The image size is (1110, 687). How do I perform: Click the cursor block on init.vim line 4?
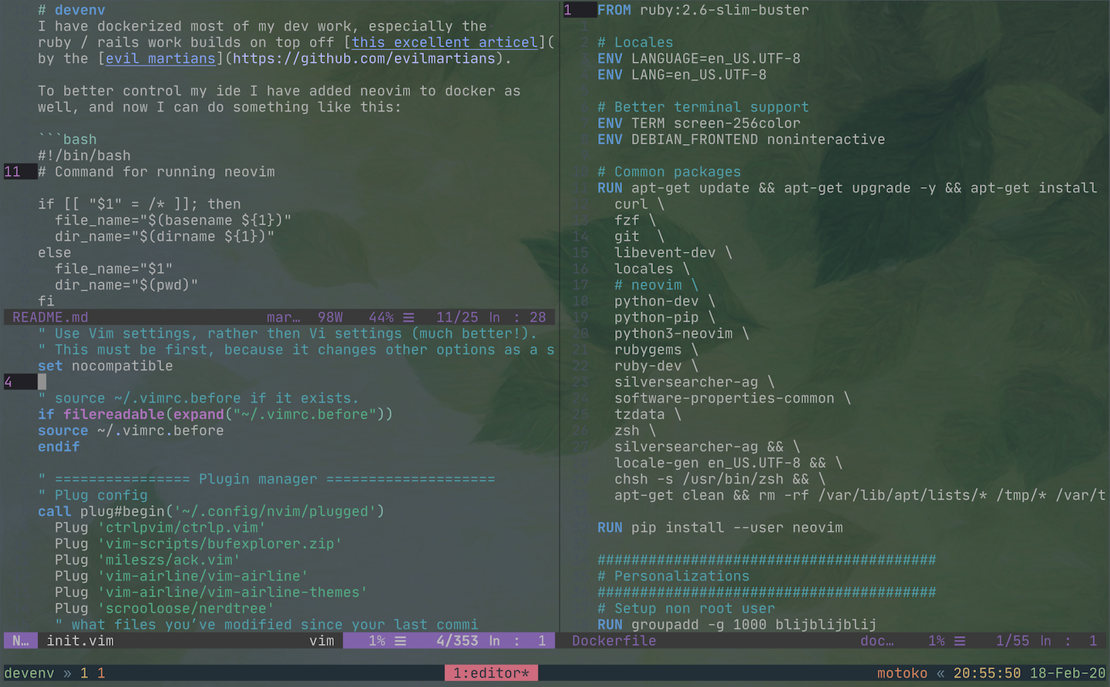click(42, 382)
